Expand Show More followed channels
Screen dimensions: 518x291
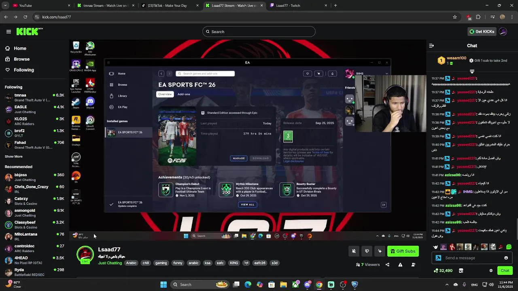click(x=14, y=156)
